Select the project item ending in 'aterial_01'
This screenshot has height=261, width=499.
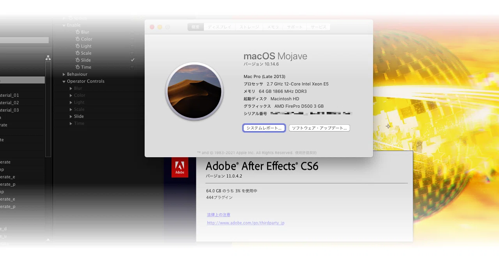tap(23, 95)
